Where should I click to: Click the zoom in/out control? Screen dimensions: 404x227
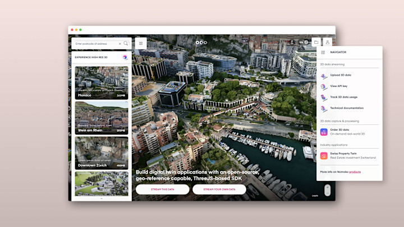click(x=327, y=191)
